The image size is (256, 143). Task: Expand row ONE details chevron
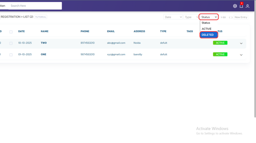click(241, 55)
